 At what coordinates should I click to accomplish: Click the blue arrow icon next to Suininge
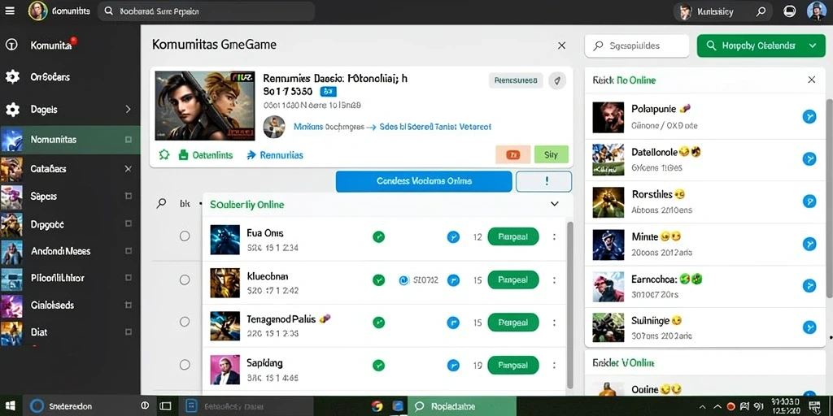[x=809, y=327]
